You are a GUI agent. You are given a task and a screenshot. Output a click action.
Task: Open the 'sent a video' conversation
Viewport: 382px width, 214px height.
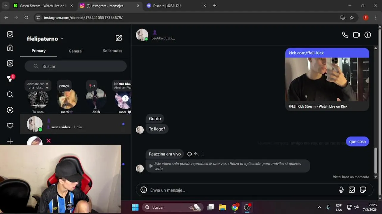(x=76, y=124)
